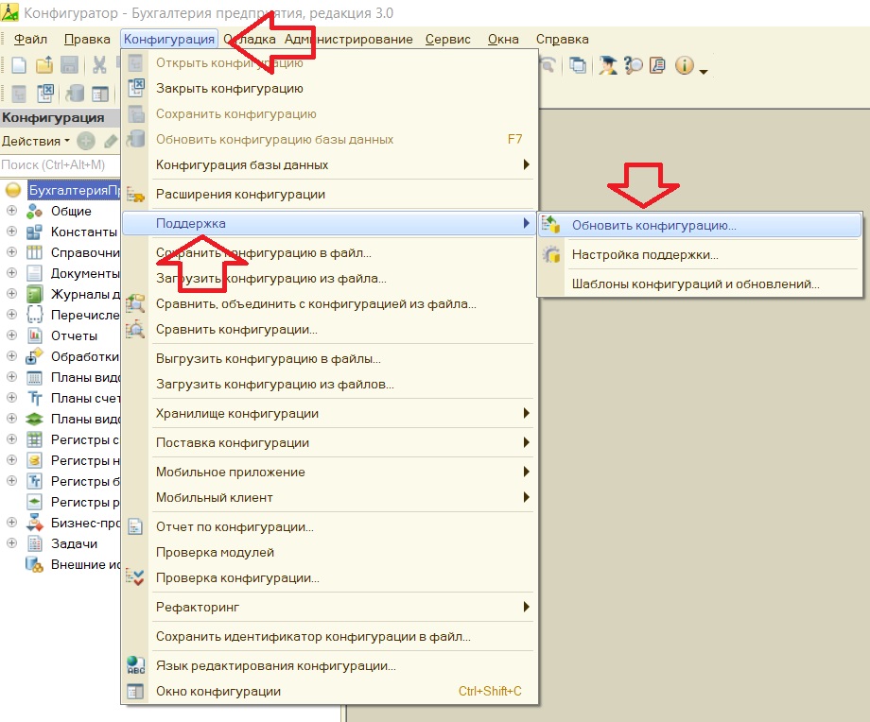Click the Внешние источники данных tree icon
This screenshot has width=870, height=722.
[34, 564]
